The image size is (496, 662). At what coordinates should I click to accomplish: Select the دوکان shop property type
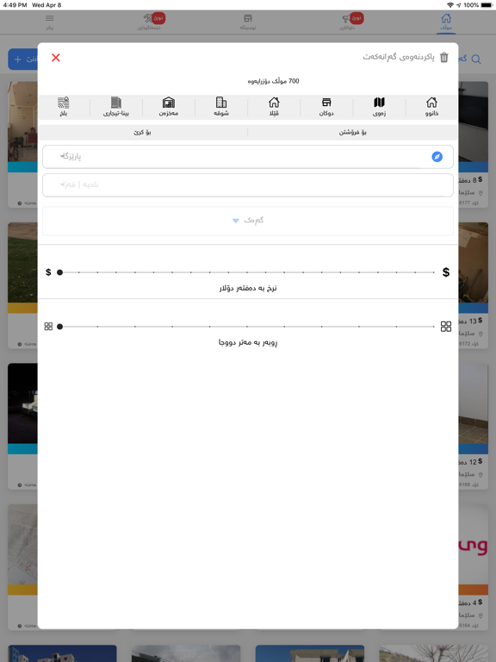click(326, 106)
